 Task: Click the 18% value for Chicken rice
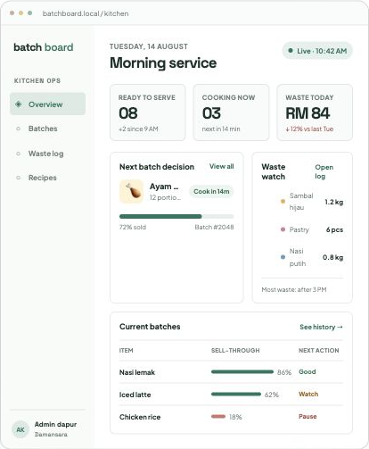click(235, 417)
